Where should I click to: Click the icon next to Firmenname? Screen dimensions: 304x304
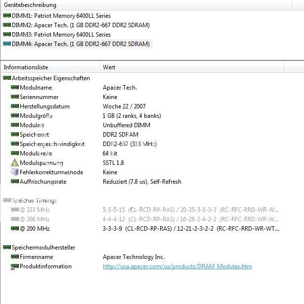[15, 256]
